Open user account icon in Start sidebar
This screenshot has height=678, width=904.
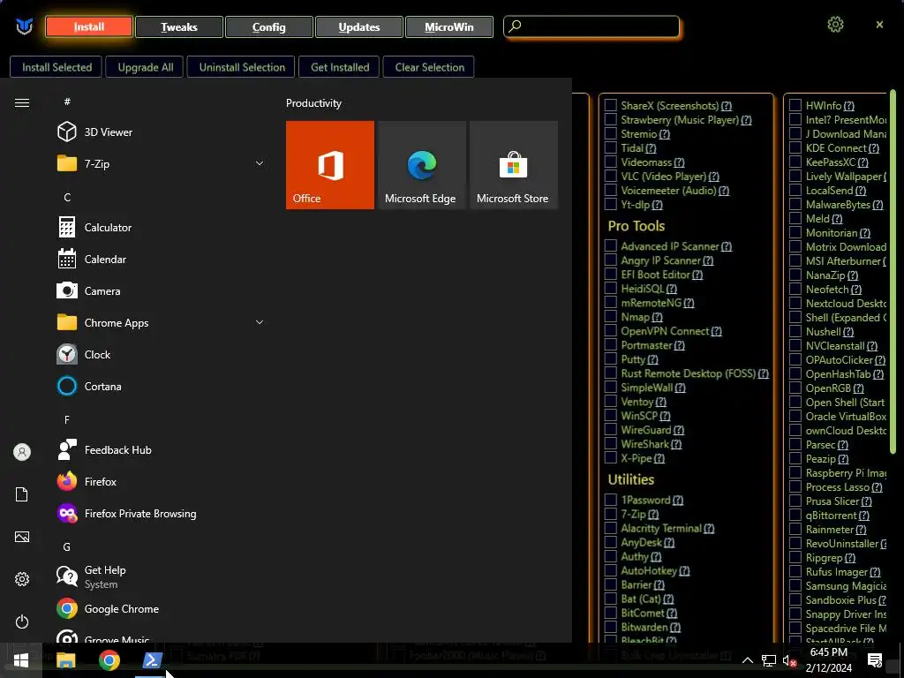point(22,452)
